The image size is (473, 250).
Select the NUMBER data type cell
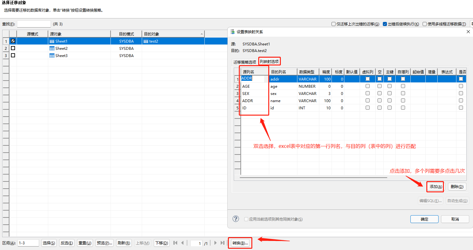point(308,86)
